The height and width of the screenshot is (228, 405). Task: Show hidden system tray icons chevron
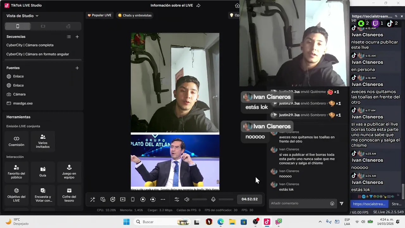point(320,222)
